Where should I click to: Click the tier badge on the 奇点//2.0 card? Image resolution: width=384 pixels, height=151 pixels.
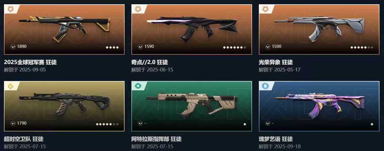(x=138, y=9)
